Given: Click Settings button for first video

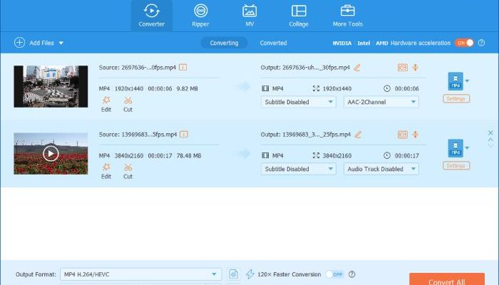Looking at the screenshot, I should [456, 98].
